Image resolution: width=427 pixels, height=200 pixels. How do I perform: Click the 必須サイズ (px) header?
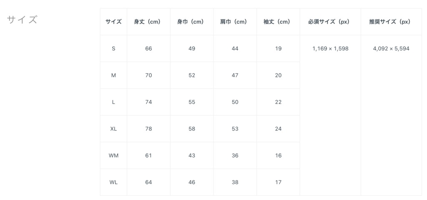tap(330, 22)
